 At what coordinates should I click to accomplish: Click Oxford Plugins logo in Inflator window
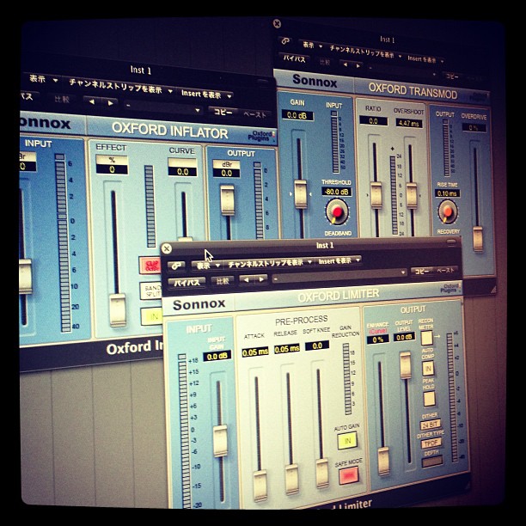point(261,136)
